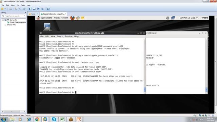Open the Windows Start button

pyautogui.click(x=3, y=119)
